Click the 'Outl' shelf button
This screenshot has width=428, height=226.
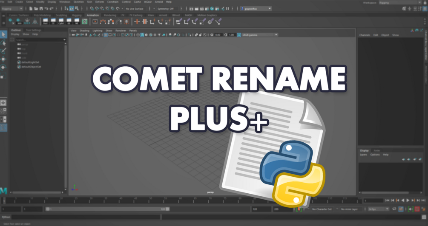pos(45,22)
